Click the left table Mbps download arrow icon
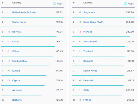The image size is (137, 104). click(x=55, y=4)
